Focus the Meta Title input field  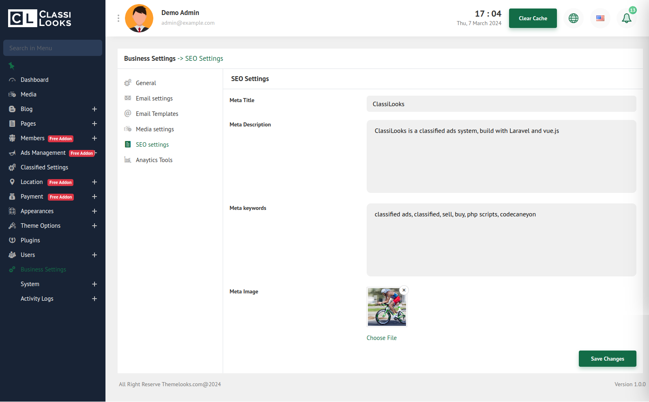click(501, 104)
